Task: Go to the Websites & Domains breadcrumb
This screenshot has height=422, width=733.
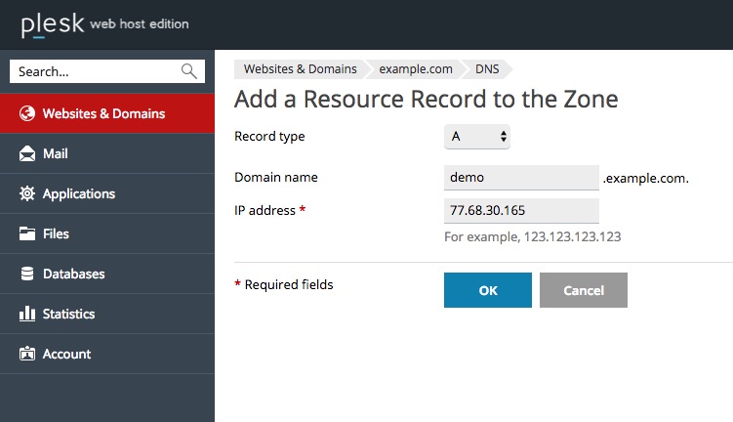Action: click(300, 69)
